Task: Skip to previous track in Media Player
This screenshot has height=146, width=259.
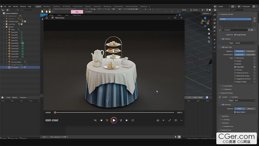Action: (x=101, y=120)
